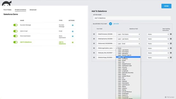Remove the birthday mapping row
The width and height of the screenshot is (176, 99).
pos(171,57)
